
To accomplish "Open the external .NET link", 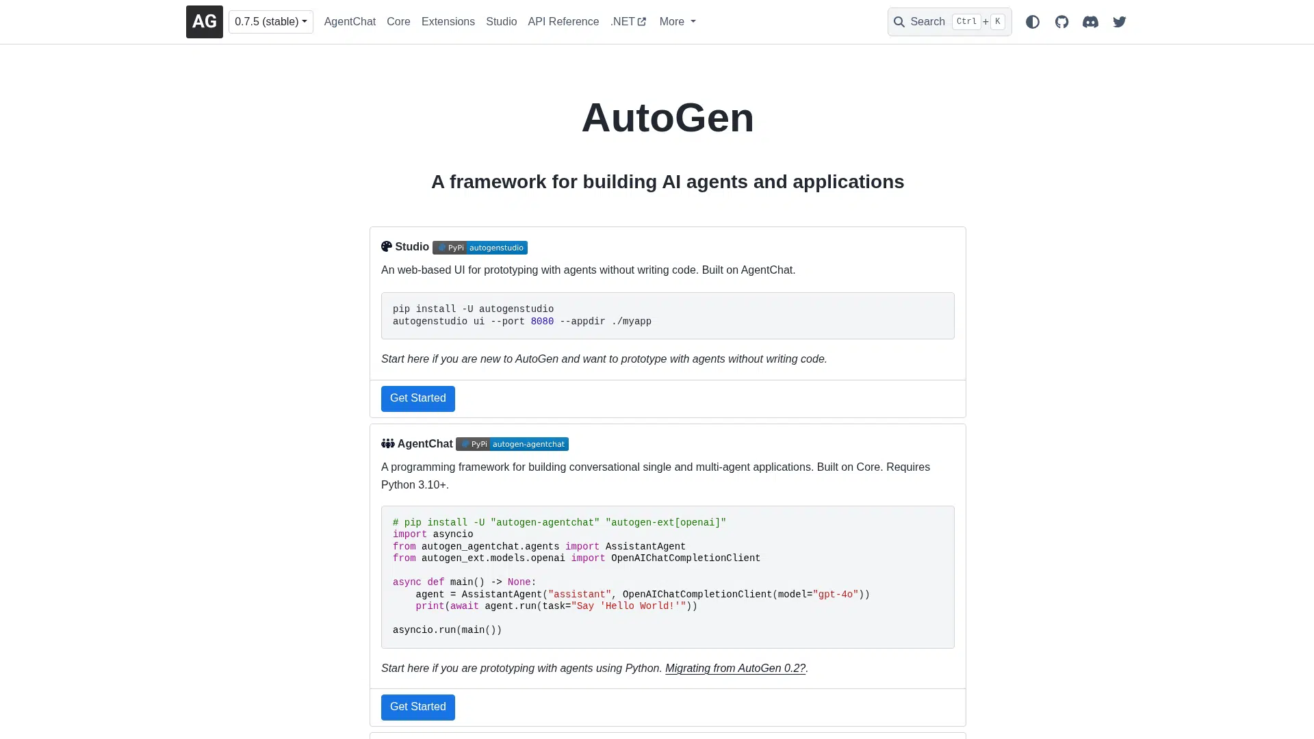I will pos(628,22).
